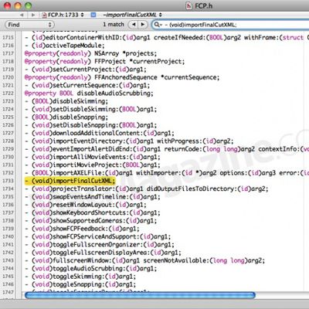The height and width of the screenshot is (309, 309).
Task: Click "disableAudioScrubbing" property line
Action: pyautogui.click(x=89, y=93)
